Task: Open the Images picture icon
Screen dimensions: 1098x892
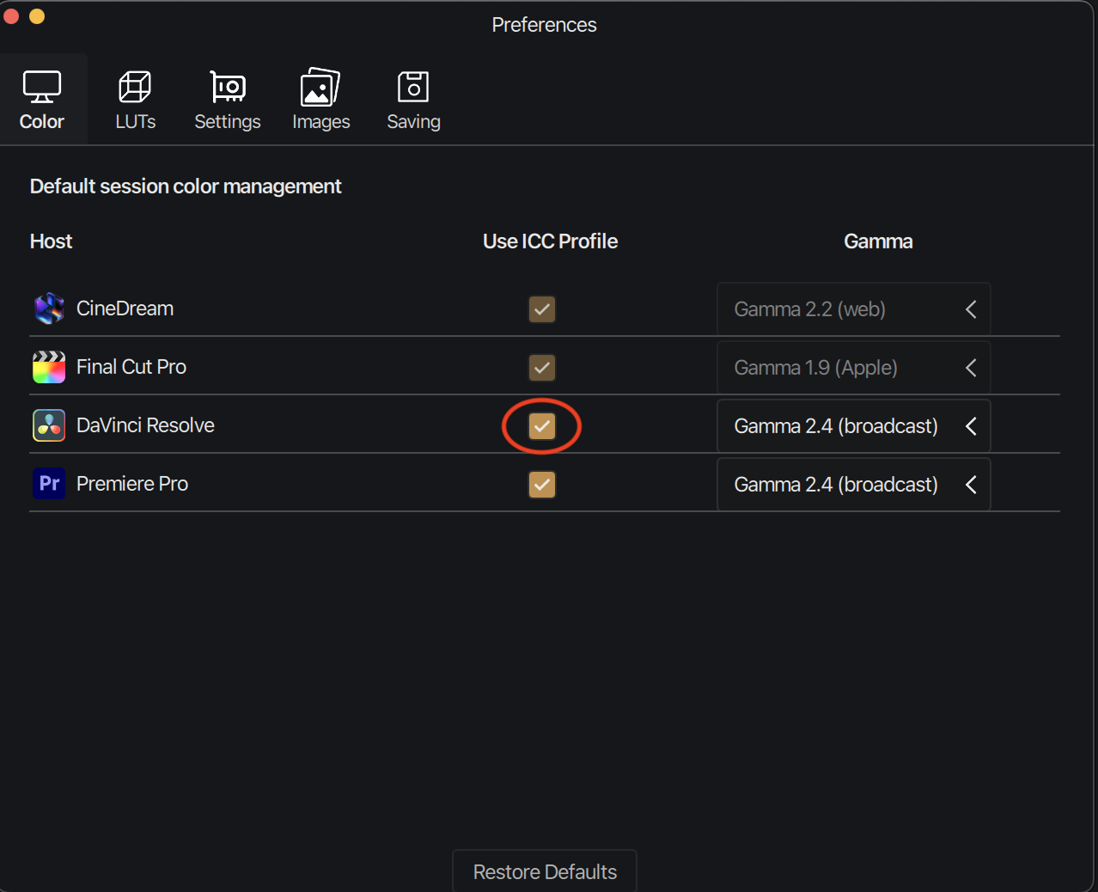Action: click(x=320, y=87)
